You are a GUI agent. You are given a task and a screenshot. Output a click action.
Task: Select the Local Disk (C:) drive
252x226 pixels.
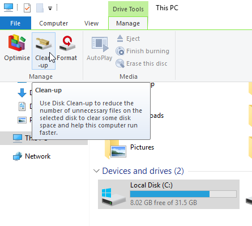click(169, 194)
